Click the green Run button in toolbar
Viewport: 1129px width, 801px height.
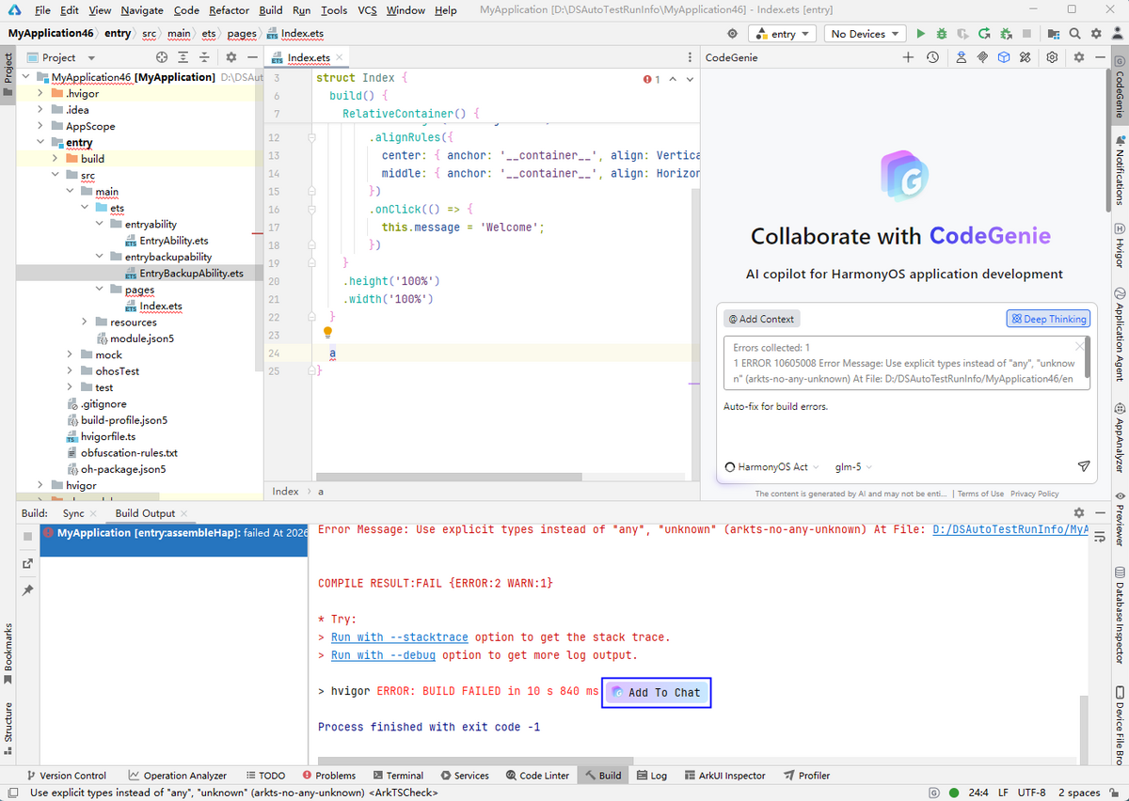920,34
